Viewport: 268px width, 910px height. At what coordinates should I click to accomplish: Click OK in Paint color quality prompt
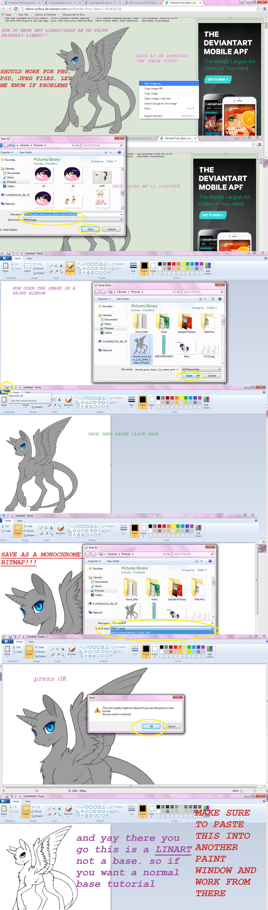pyautogui.click(x=151, y=726)
